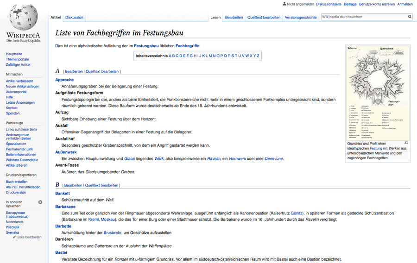Open the Quelltext bearbeiten tab
The height and width of the screenshot is (263, 417).
click(x=264, y=17)
